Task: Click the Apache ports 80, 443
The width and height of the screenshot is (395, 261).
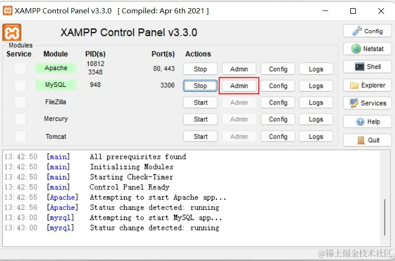Action: coord(164,69)
